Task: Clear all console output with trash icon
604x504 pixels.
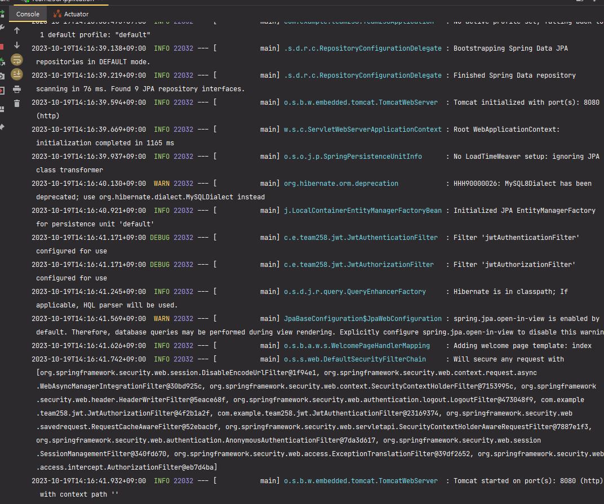Action: click(x=17, y=103)
